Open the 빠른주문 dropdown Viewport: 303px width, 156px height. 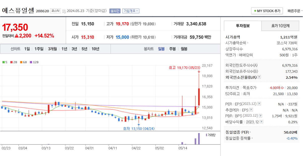pyautogui.click(x=295, y=11)
